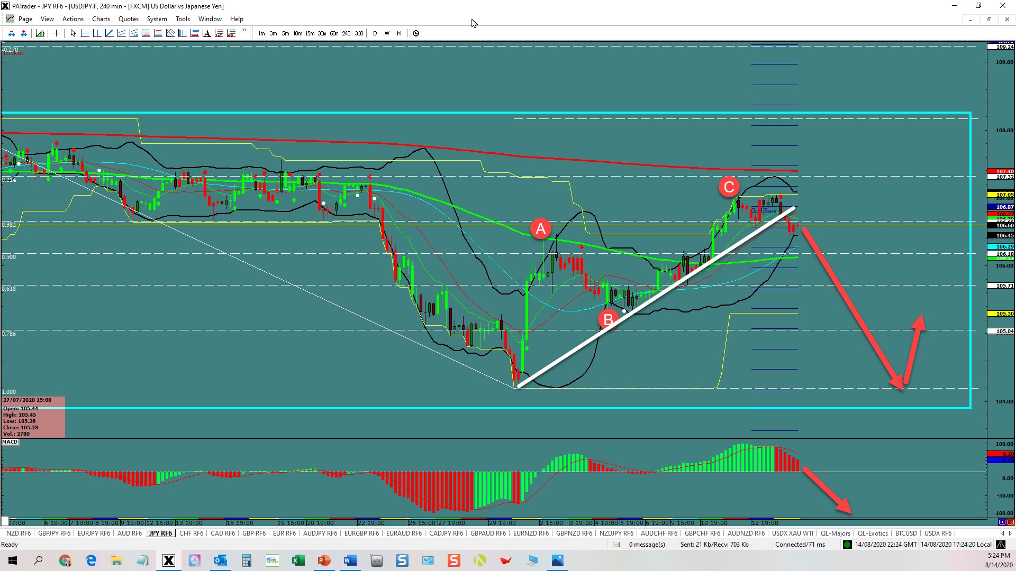Switch chart to 240 minute timeframe
This screenshot has width=1016, height=571.
pyautogui.click(x=346, y=33)
